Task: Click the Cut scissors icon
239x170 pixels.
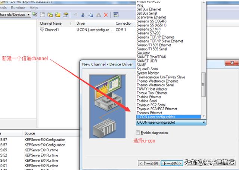Action: coord(83,15)
